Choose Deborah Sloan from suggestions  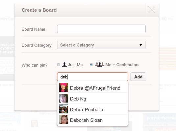(92, 120)
